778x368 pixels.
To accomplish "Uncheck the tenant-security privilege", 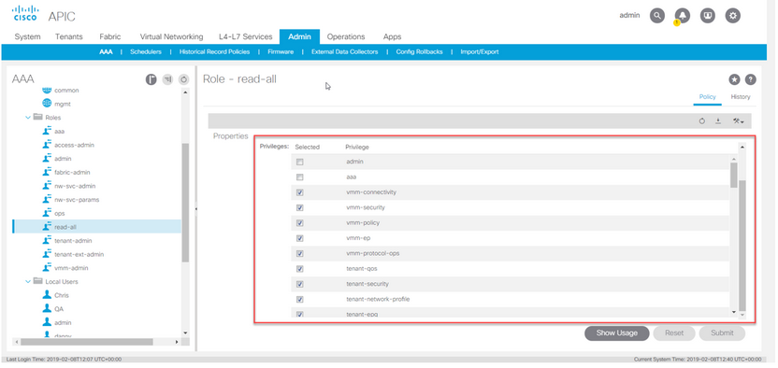I will tap(299, 284).
